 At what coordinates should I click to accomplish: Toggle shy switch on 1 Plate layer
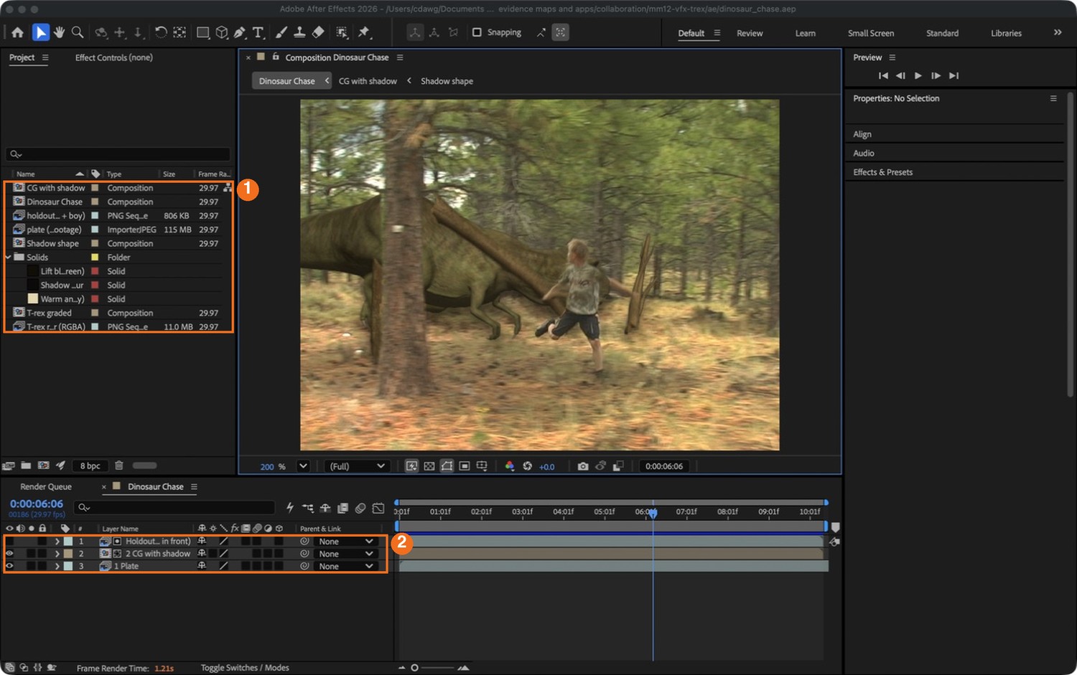[x=202, y=566]
